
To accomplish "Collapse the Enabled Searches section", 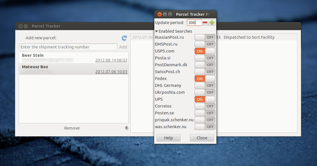I will (157, 31).
